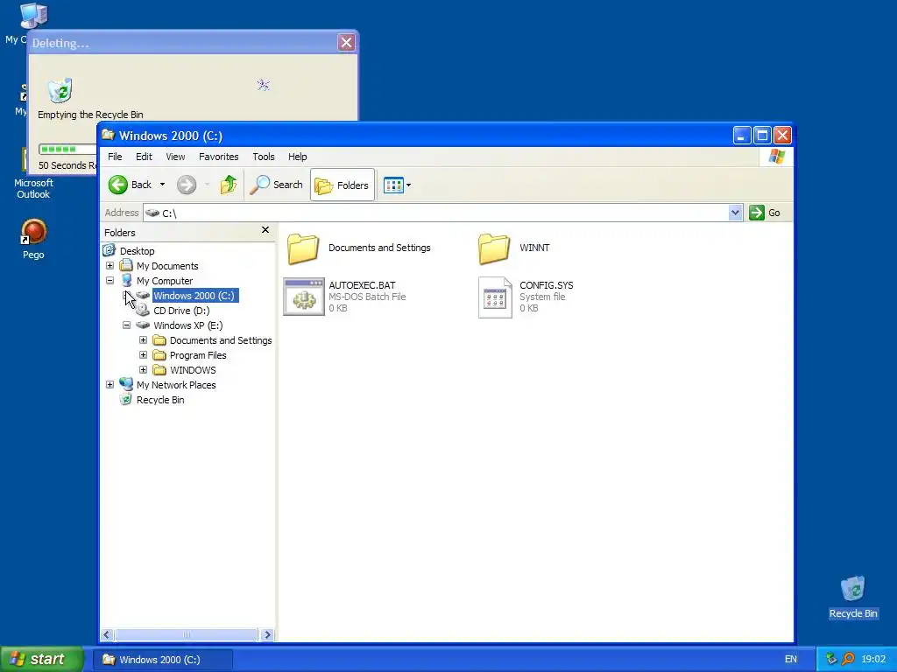Image resolution: width=897 pixels, height=672 pixels.
Task: Collapse Windows XP (E:) in the tree
Action: point(126,325)
